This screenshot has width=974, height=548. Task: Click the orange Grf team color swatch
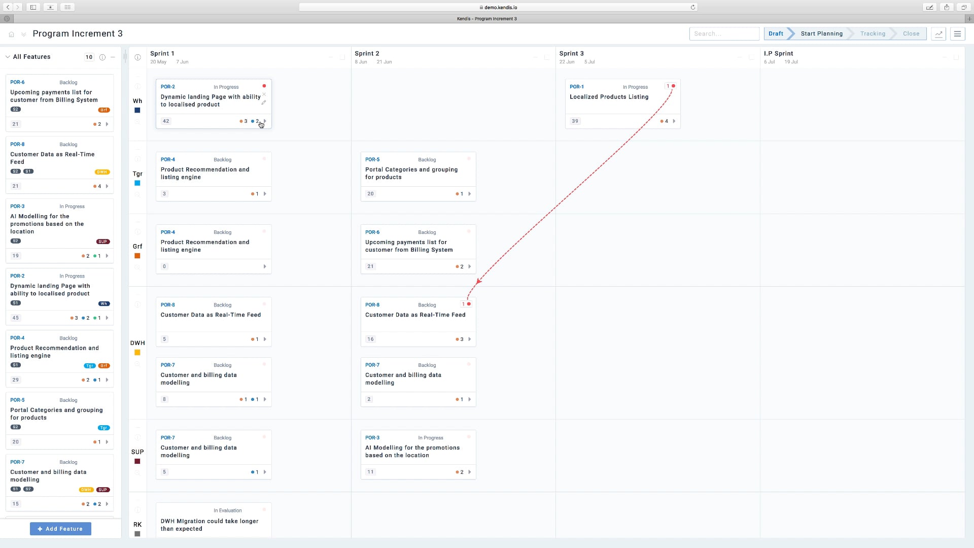pos(137,256)
